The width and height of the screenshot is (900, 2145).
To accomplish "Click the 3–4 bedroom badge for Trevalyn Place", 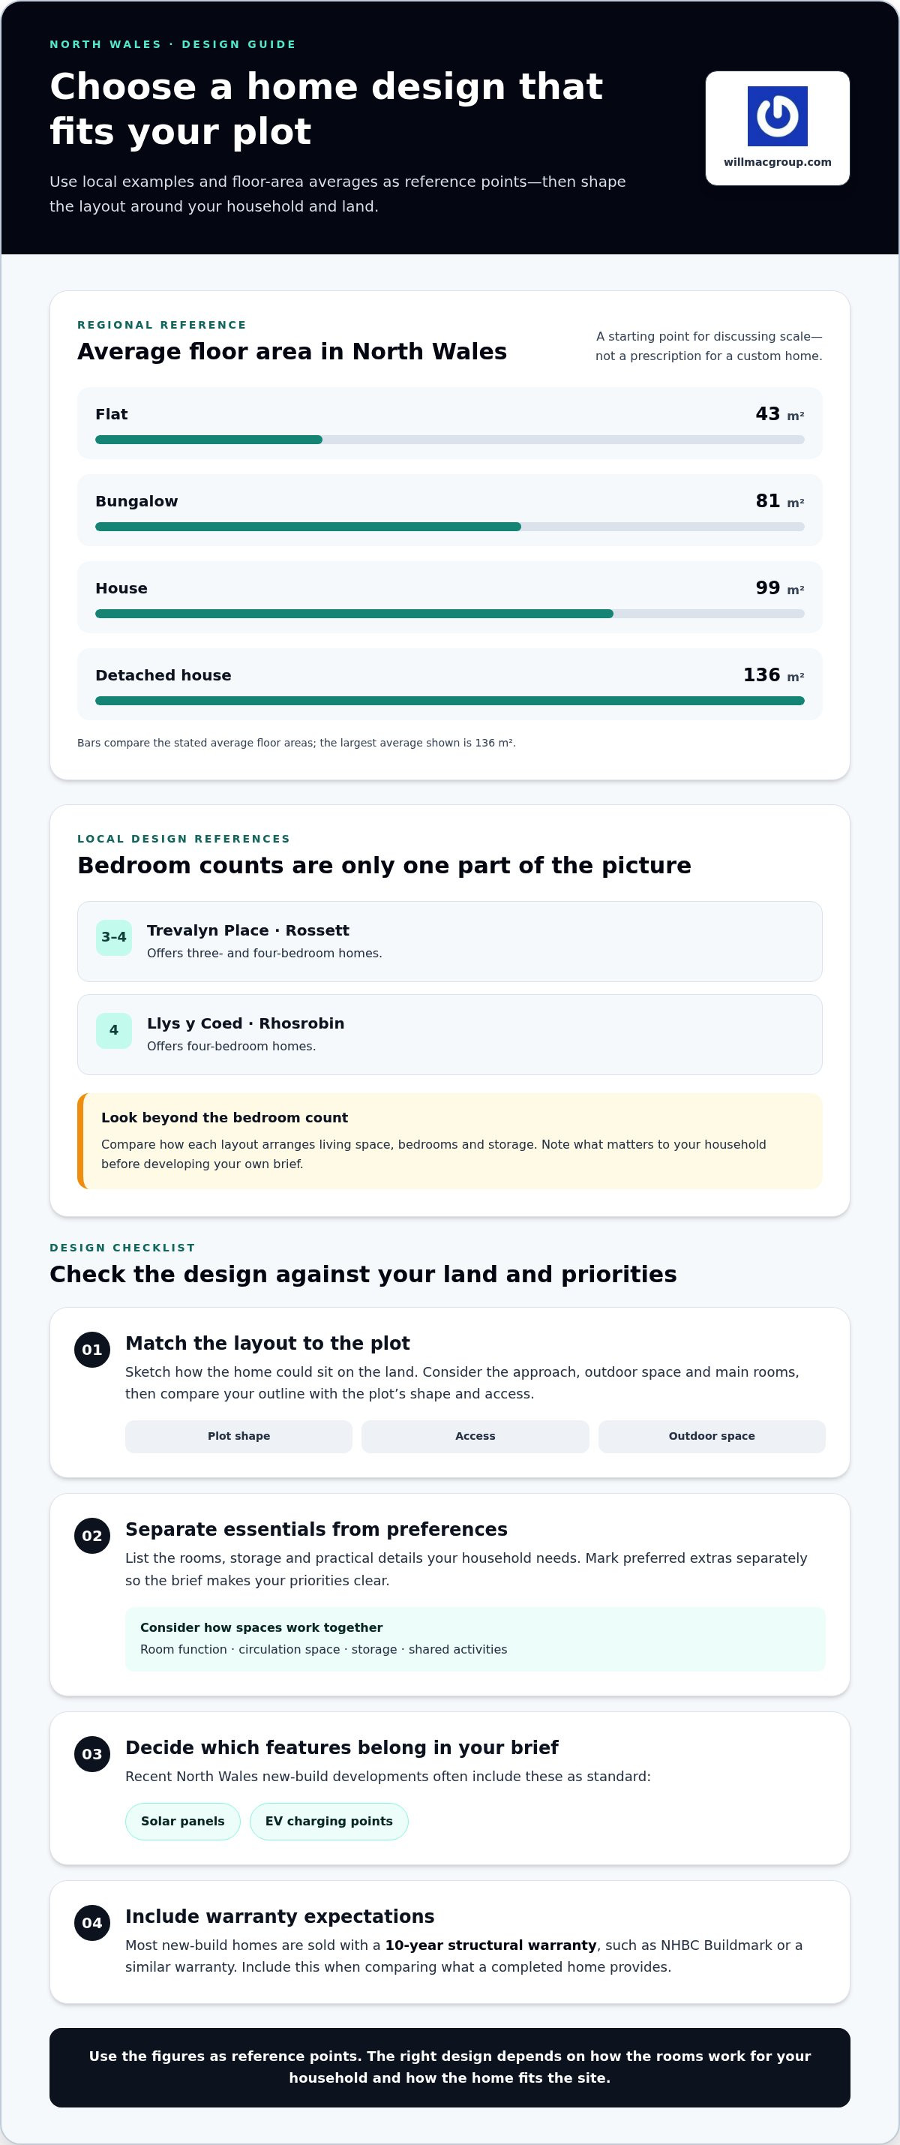I will 114,938.
